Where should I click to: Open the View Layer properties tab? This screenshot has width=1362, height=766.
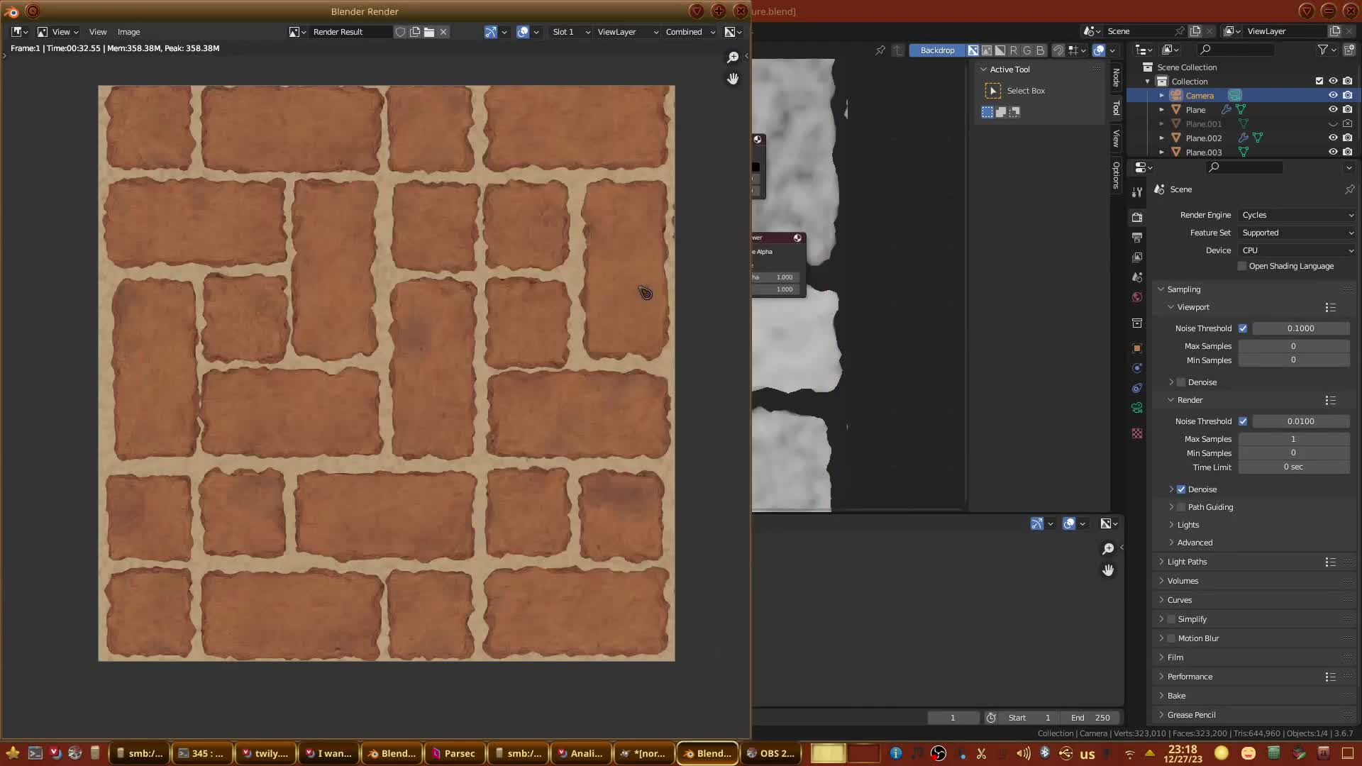[1137, 257]
